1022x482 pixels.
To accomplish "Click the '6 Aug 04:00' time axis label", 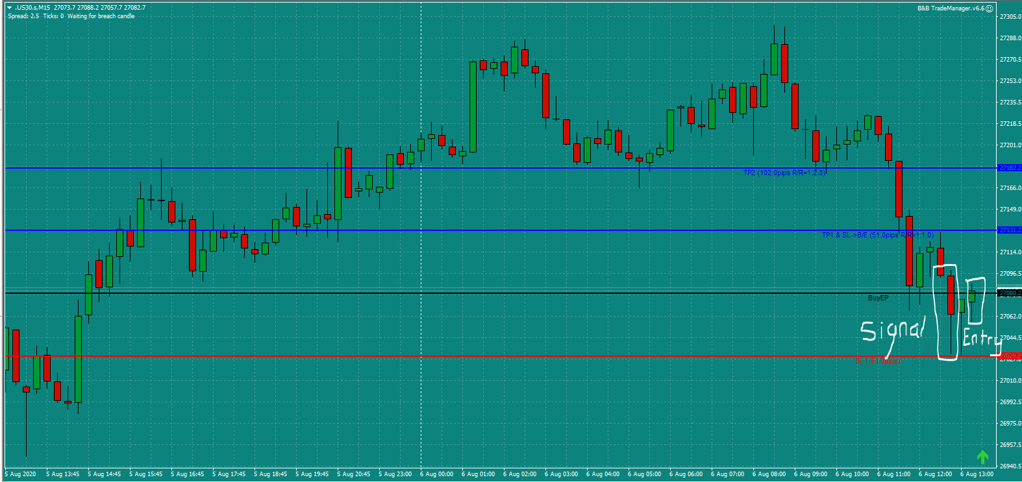I will click(603, 474).
